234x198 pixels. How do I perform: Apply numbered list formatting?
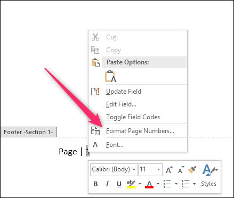click(185, 184)
